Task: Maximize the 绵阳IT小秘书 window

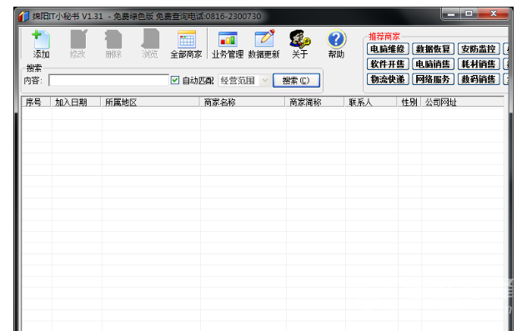Action: point(469,14)
